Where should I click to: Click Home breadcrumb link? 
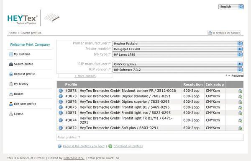(x=13, y=33)
